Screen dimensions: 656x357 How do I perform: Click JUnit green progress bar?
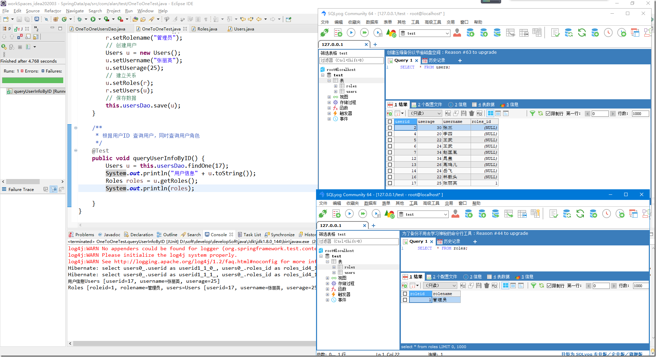coord(32,80)
